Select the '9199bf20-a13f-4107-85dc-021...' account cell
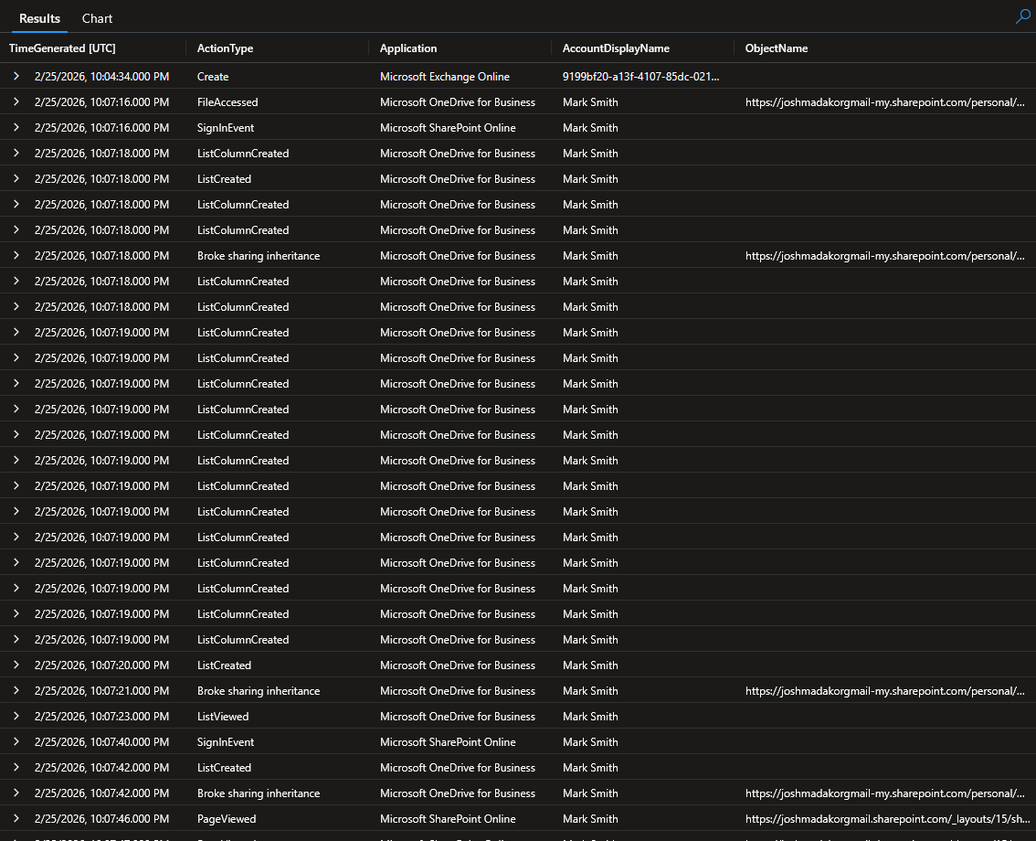Image resolution: width=1036 pixels, height=841 pixels. tap(641, 77)
